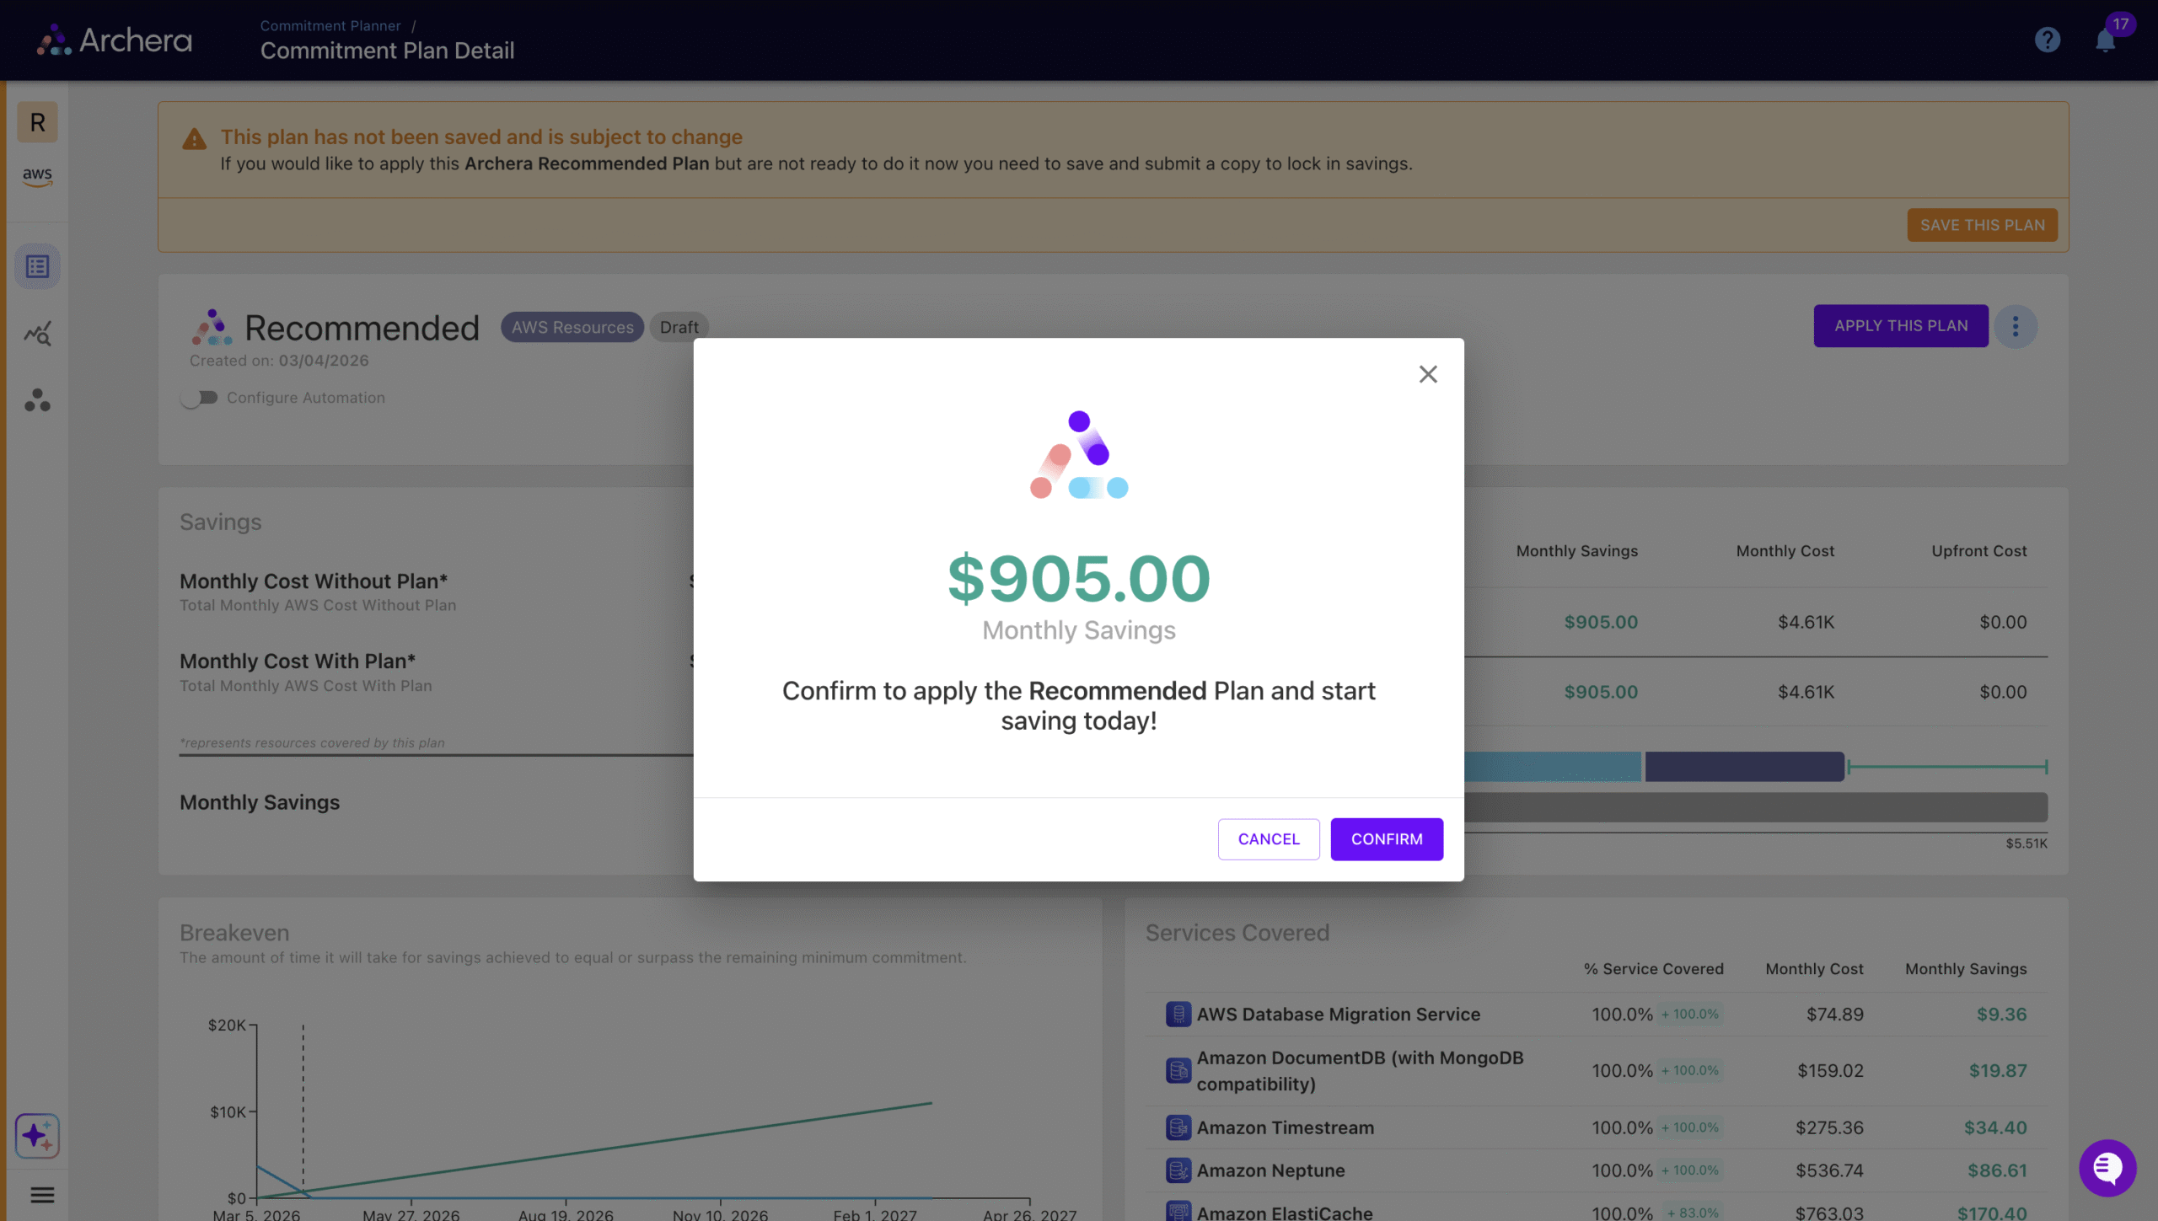Click the Amazon Neptune service icon
The image size is (2158, 1221).
1178,1170
